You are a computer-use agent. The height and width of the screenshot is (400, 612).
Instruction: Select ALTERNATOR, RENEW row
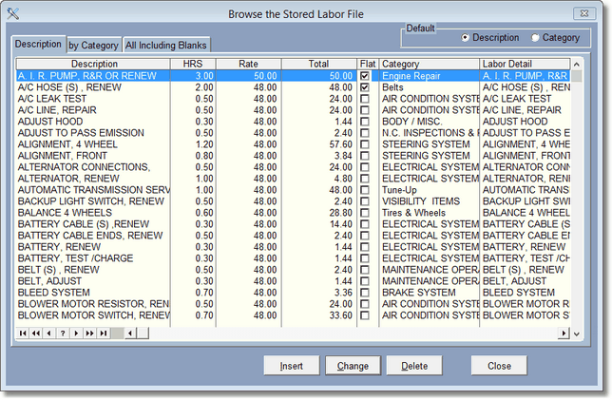293,179
